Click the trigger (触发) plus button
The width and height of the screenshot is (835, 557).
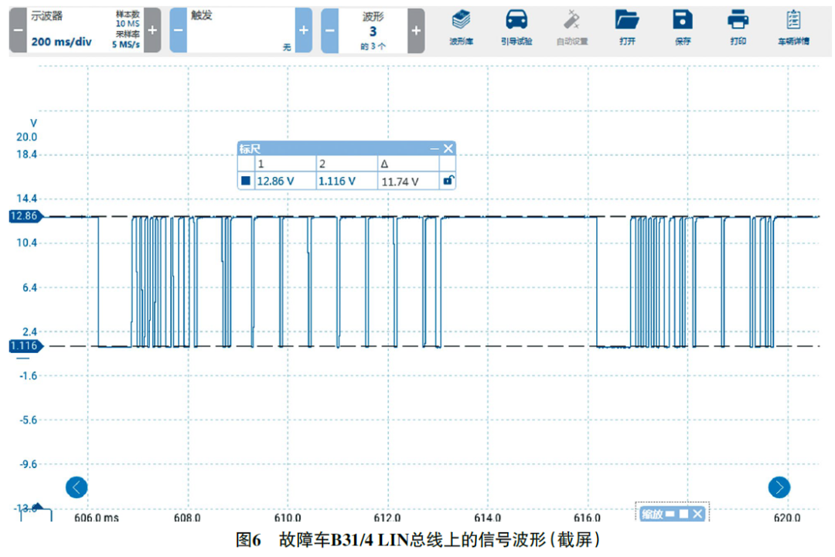click(x=303, y=31)
